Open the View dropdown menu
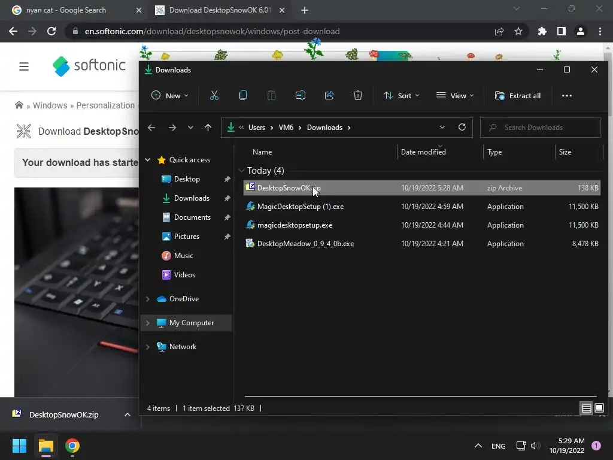This screenshot has width=613, height=460. click(455, 95)
